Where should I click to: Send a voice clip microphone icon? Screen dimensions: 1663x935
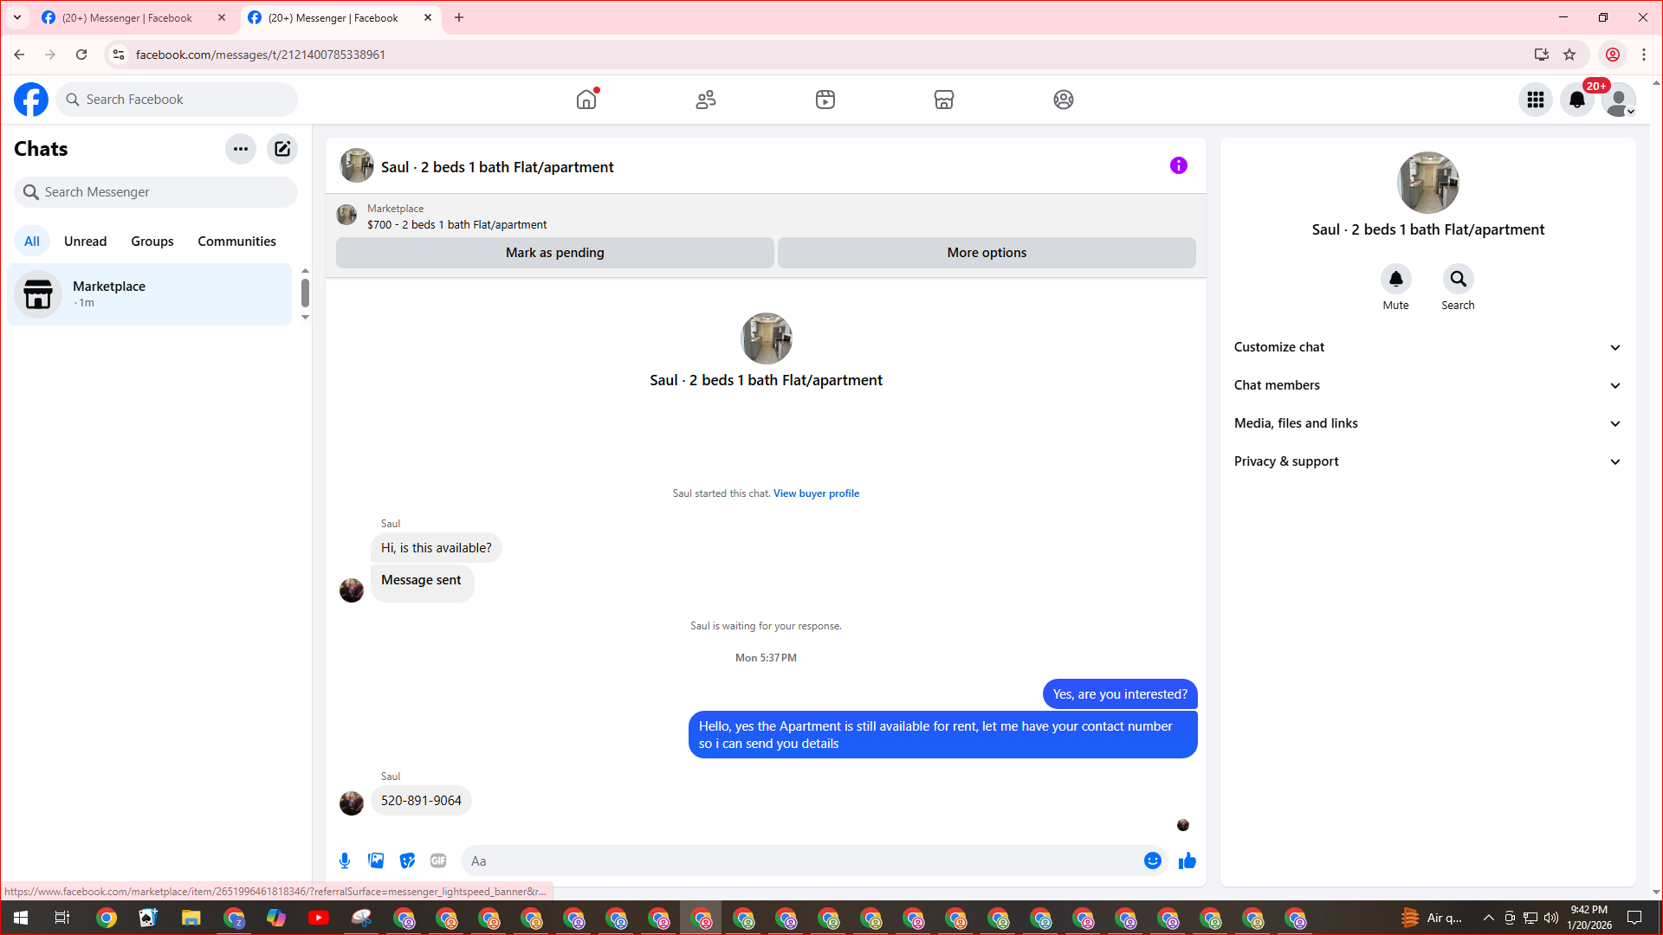click(345, 861)
